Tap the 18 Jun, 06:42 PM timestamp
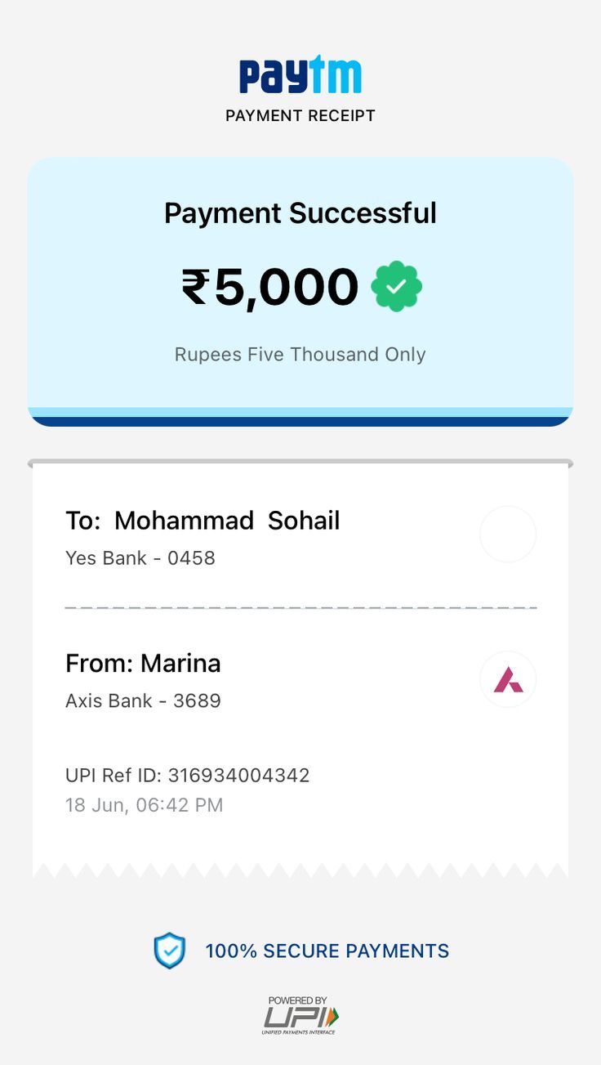Image resolution: width=601 pixels, height=1065 pixels. click(x=144, y=805)
